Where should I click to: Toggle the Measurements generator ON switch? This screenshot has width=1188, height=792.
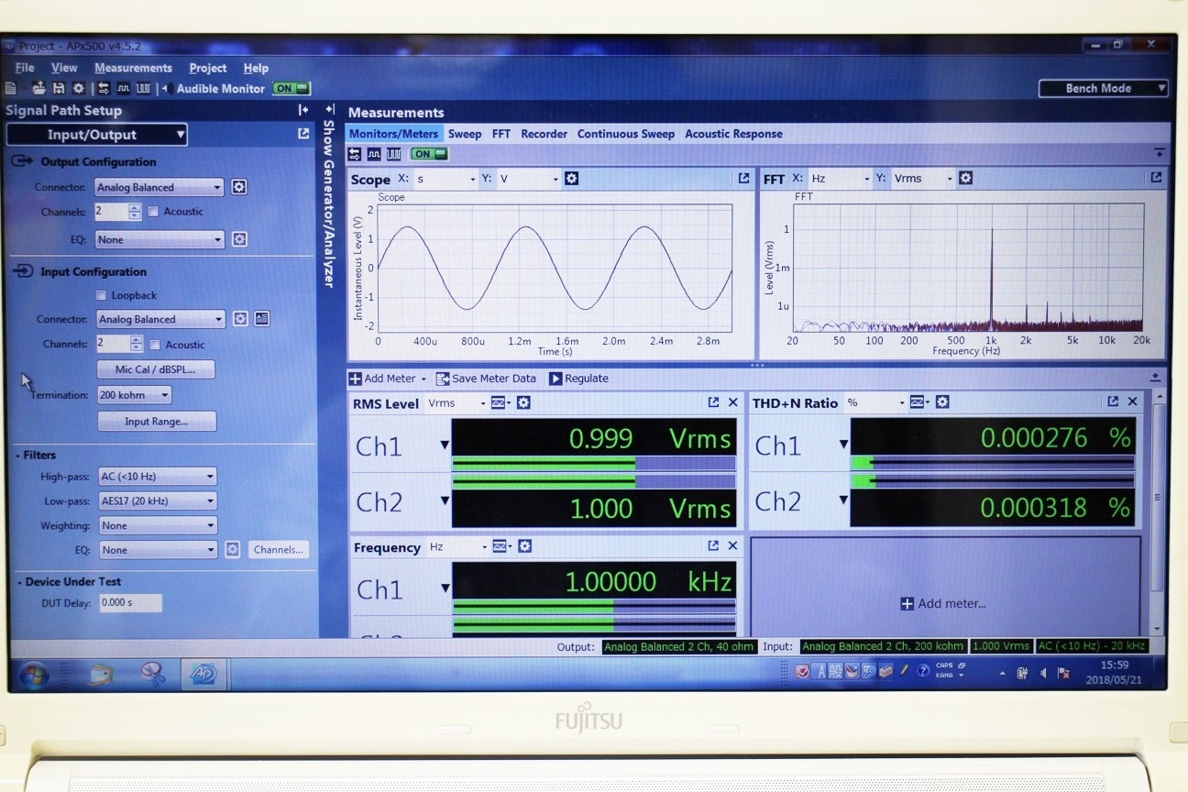[x=429, y=154]
